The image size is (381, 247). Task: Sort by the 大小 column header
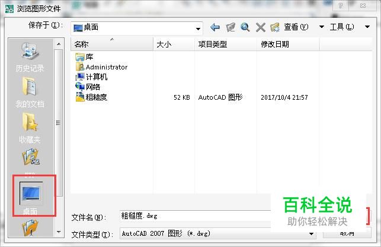coord(174,44)
